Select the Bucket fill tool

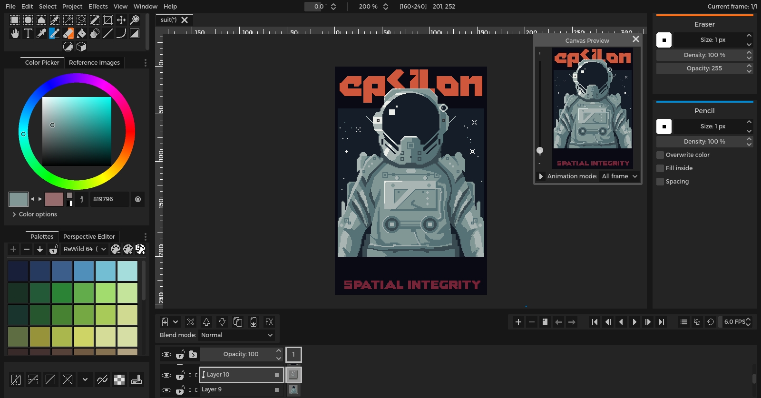coord(81,33)
